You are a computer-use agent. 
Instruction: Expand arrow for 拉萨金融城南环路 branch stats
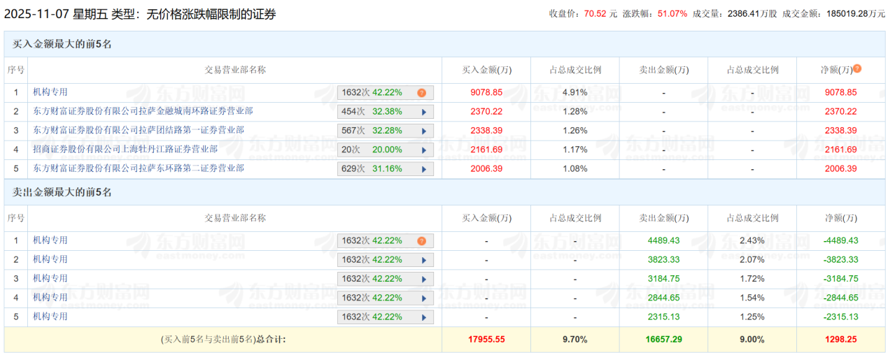423,112
